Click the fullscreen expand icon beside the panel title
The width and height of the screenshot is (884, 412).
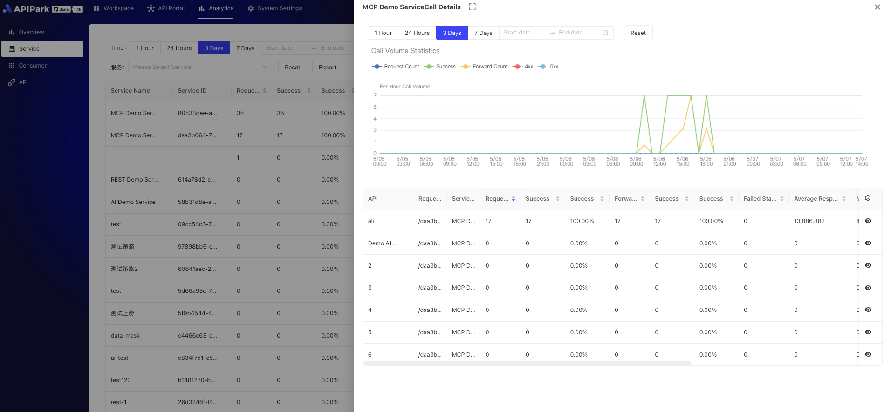click(472, 7)
